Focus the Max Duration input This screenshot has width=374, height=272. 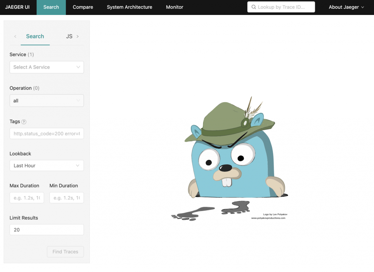click(x=27, y=198)
